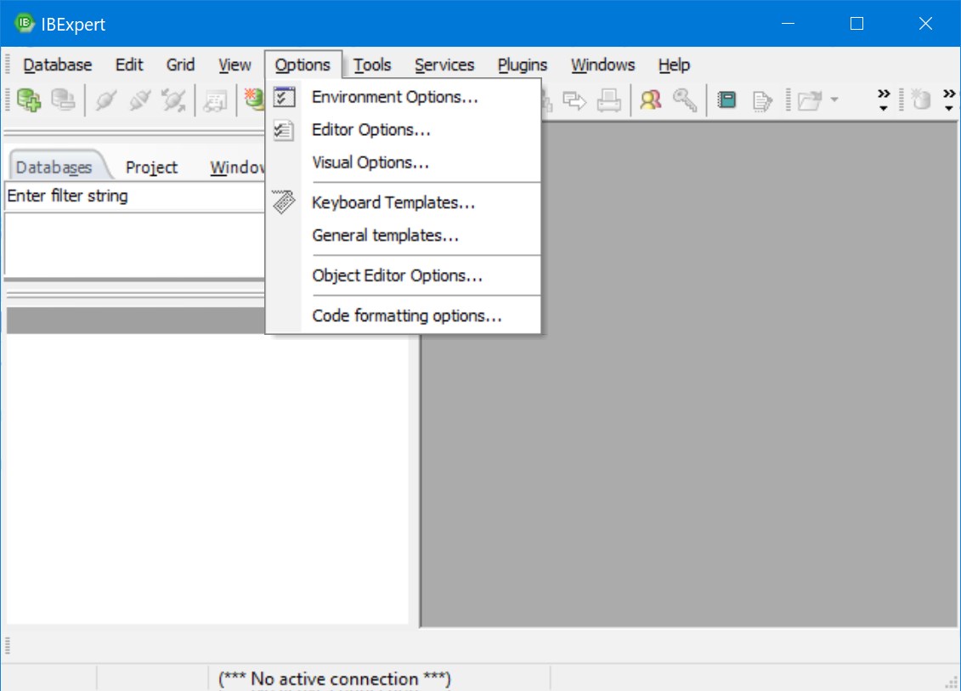961x691 pixels.
Task: Select Environment Options from the menu
Action: 395,97
